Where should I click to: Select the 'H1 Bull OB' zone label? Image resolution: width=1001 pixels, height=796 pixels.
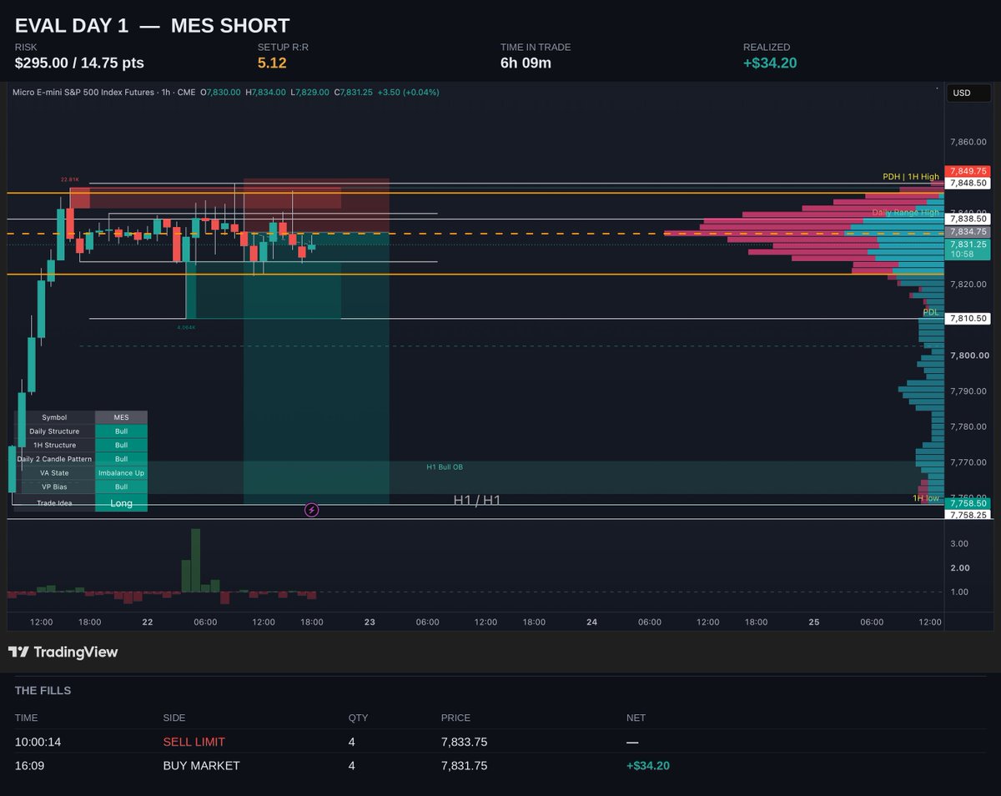(445, 467)
